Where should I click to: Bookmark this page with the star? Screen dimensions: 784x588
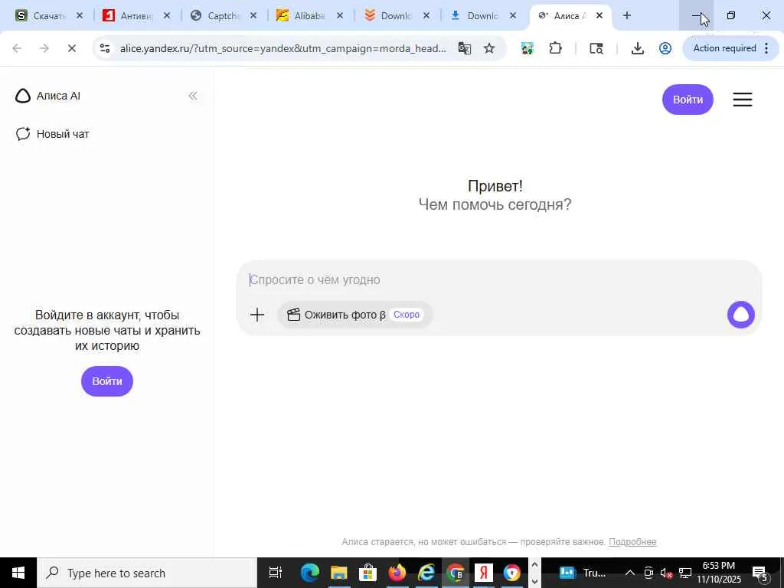(489, 48)
